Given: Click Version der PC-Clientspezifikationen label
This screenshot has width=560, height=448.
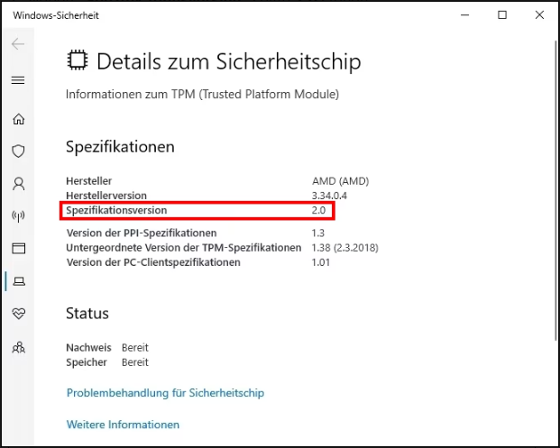Looking at the screenshot, I should [153, 262].
